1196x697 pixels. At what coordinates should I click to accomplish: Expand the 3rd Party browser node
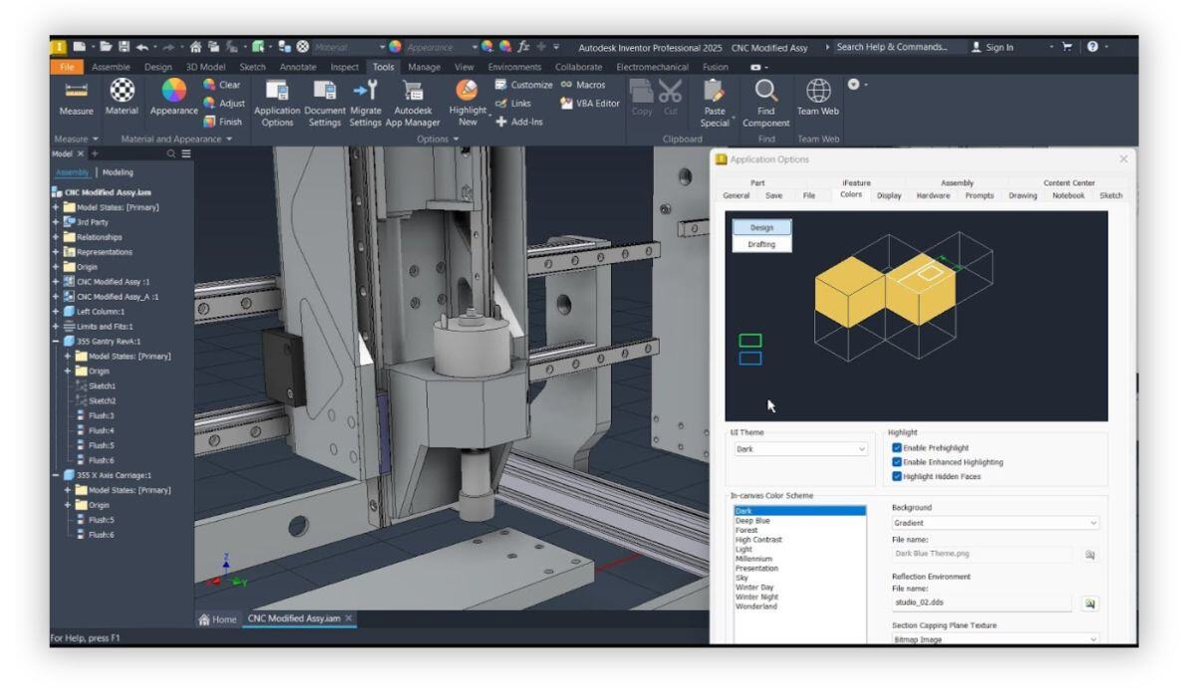click(x=56, y=222)
